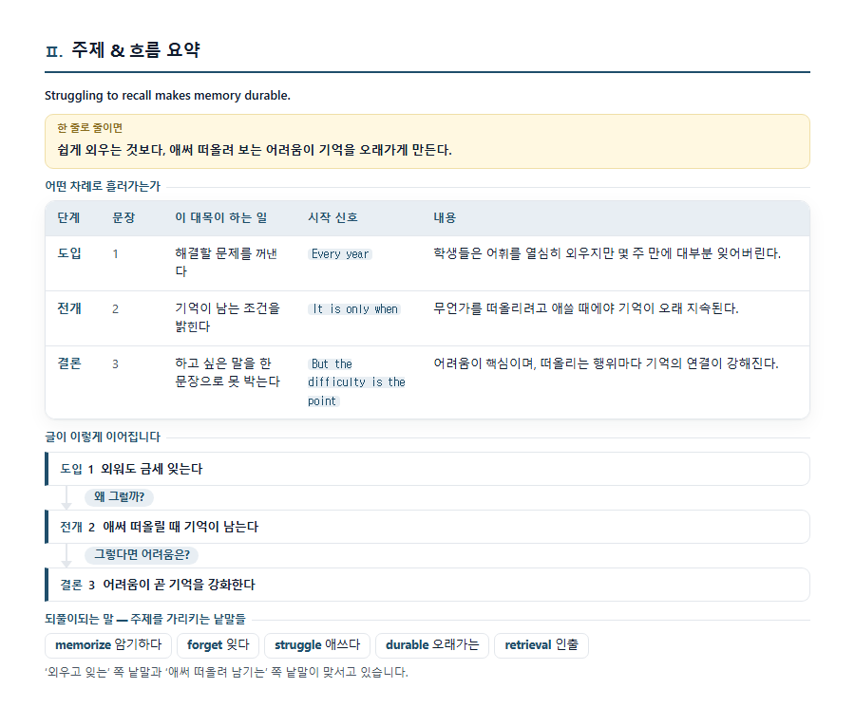Click the content cell starting '어려움이 핵심이며'
The image size is (855, 707).
(606, 363)
